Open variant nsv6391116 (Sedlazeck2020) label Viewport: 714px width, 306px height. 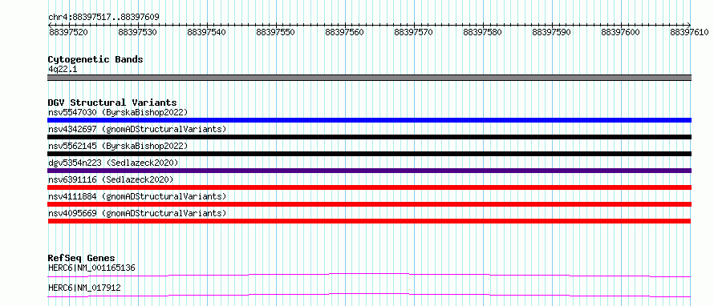pyautogui.click(x=111, y=179)
